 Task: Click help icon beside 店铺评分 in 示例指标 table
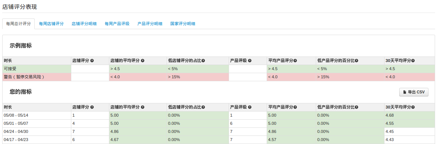coord(92,61)
